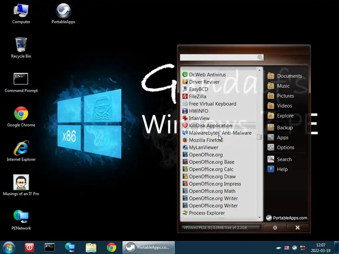Select the Recycle Bin icon

tap(21, 48)
